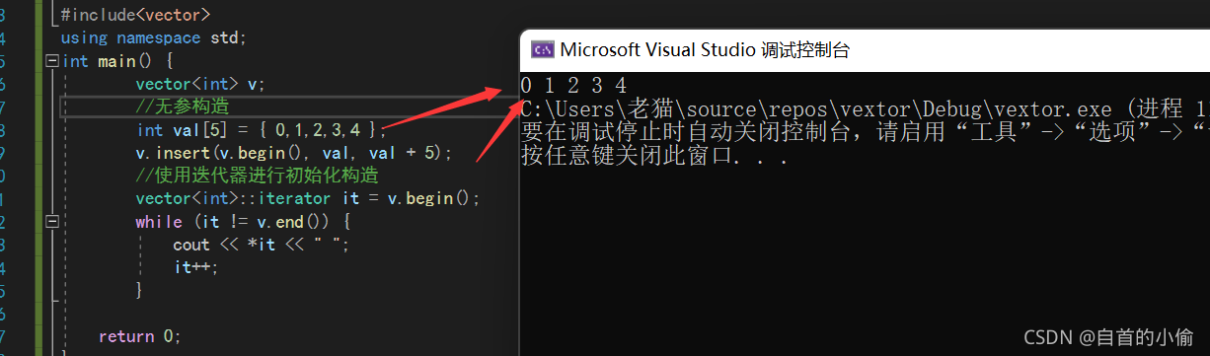Viewport: 1210px width, 356px height.
Task: Click the 'int val[5]' array declaration
Action: (x=257, y=130)
